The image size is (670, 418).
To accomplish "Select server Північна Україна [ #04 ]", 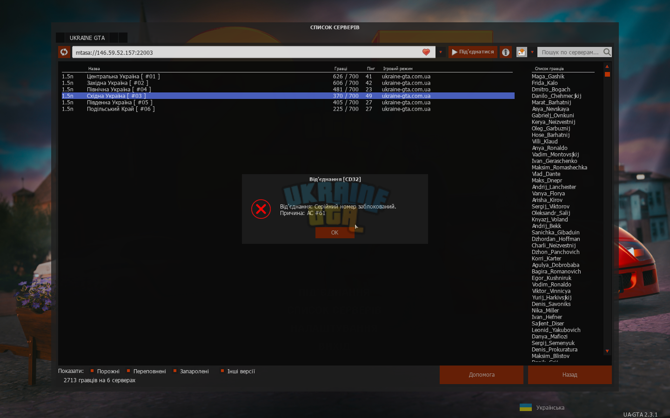I will click(x=288, y=89).
